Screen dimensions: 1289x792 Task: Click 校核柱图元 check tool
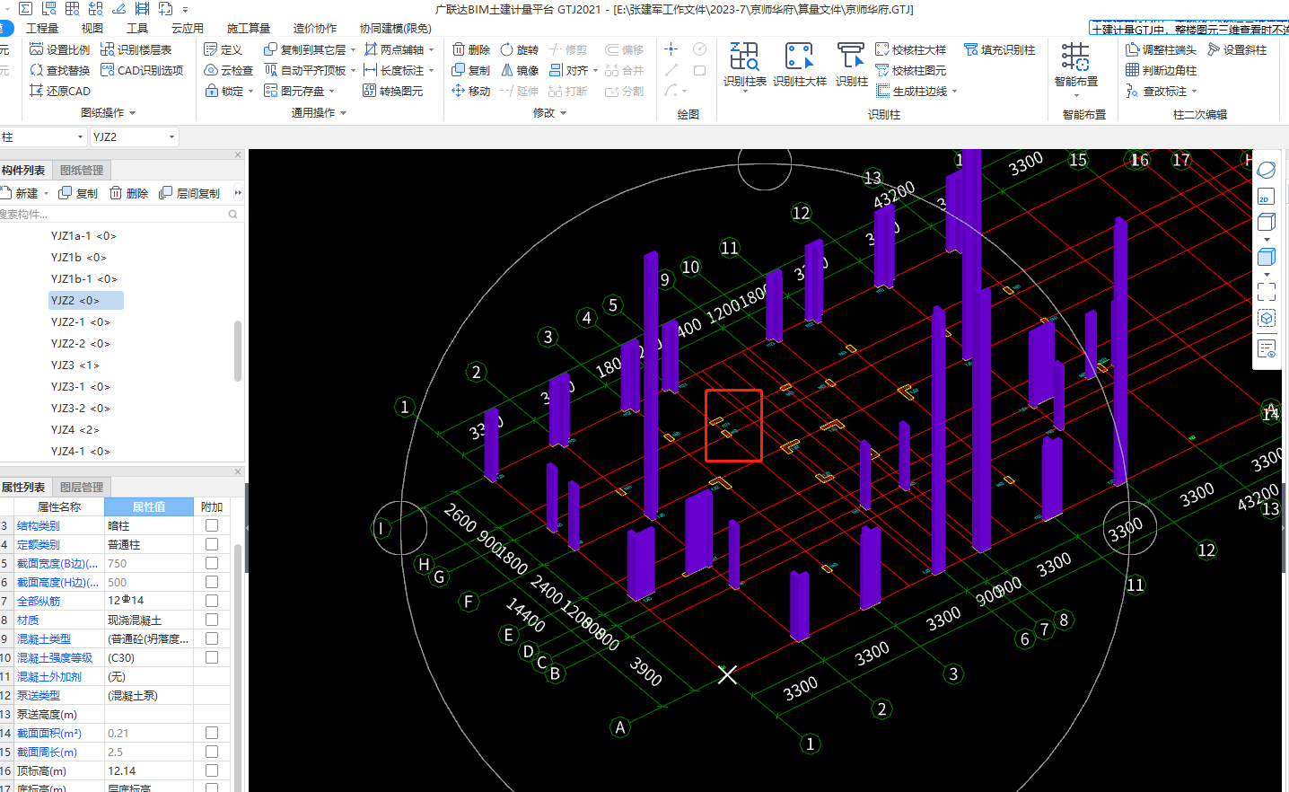click(911, 70)
